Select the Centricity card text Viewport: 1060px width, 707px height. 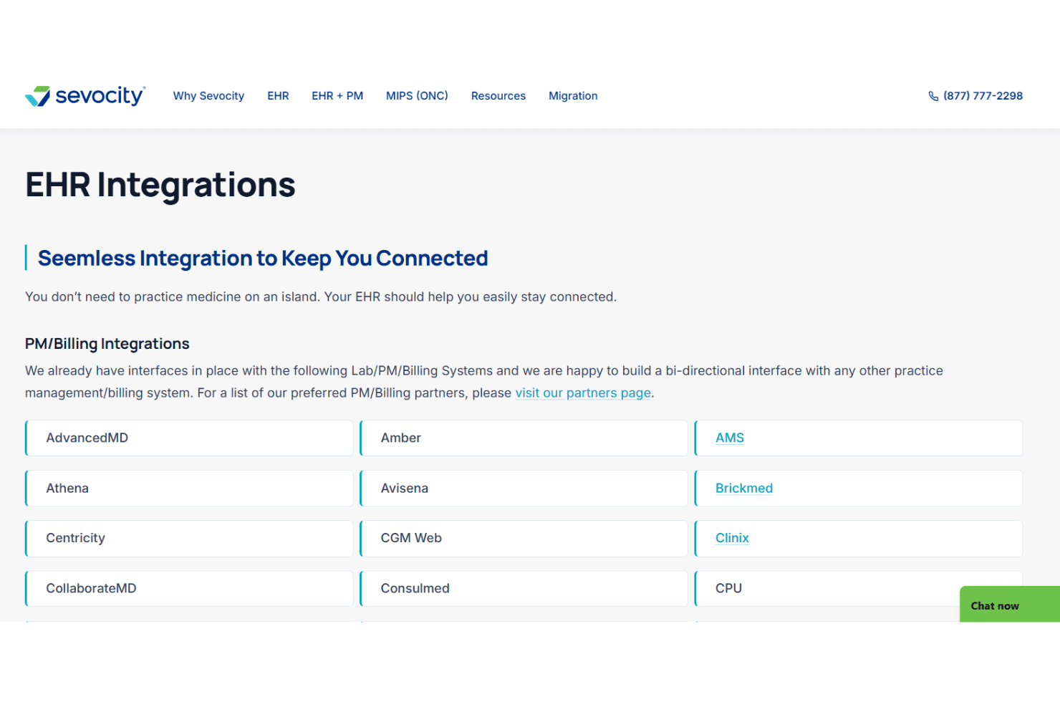click(75, 538)
